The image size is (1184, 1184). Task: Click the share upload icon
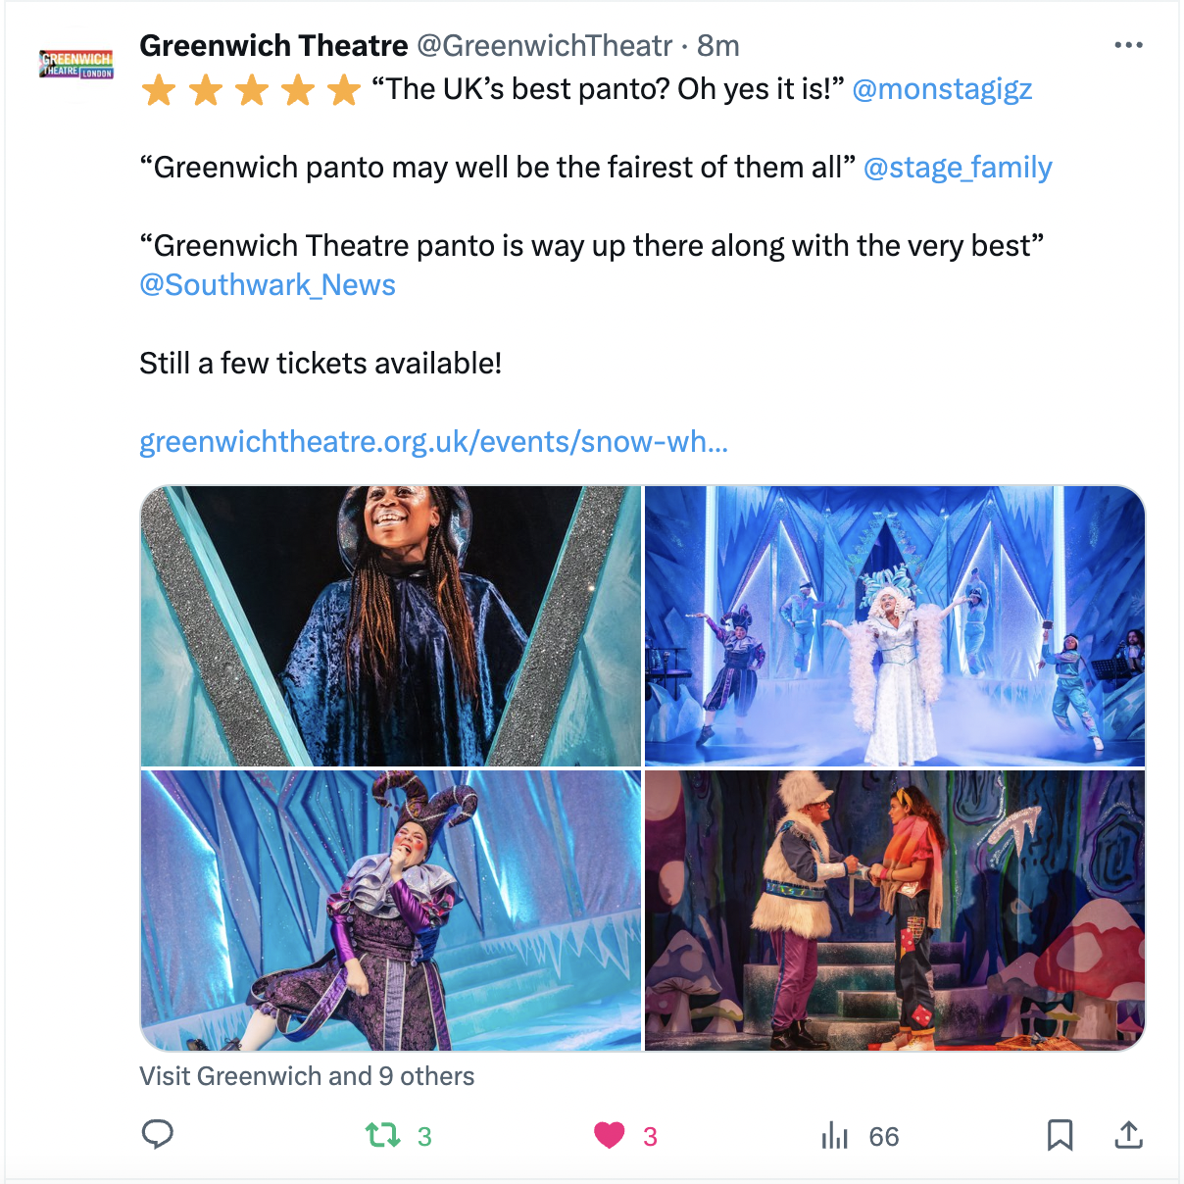[1129, 1135]
